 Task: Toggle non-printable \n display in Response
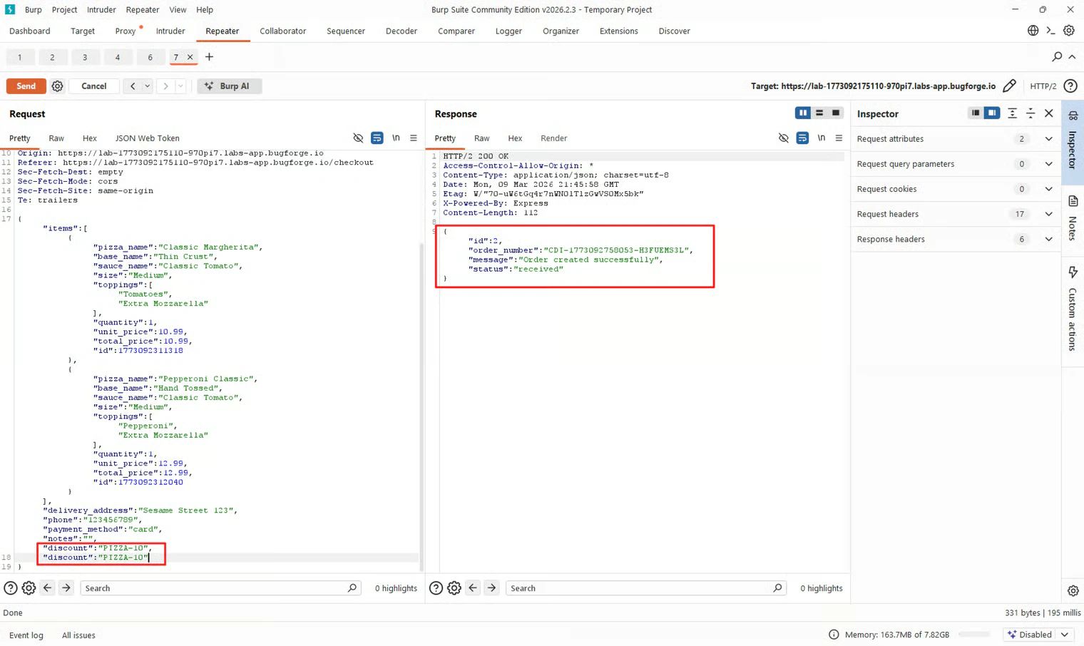(822, 138)
